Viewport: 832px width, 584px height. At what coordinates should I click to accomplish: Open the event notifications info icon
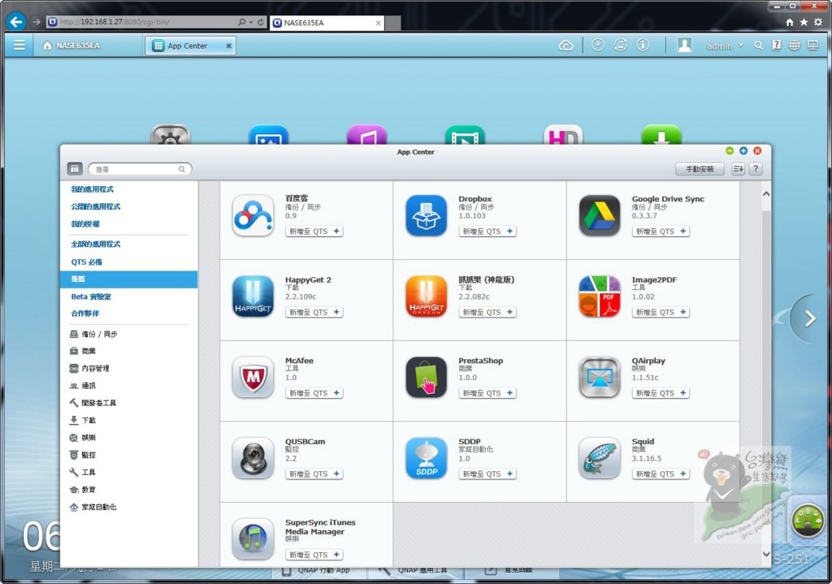click(643, 45)
